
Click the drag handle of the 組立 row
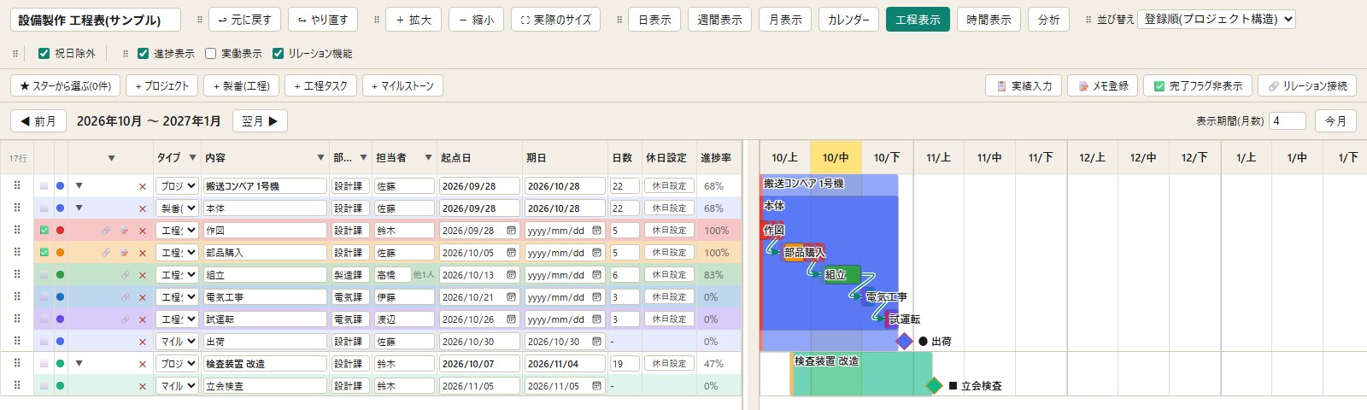[17, 274]
